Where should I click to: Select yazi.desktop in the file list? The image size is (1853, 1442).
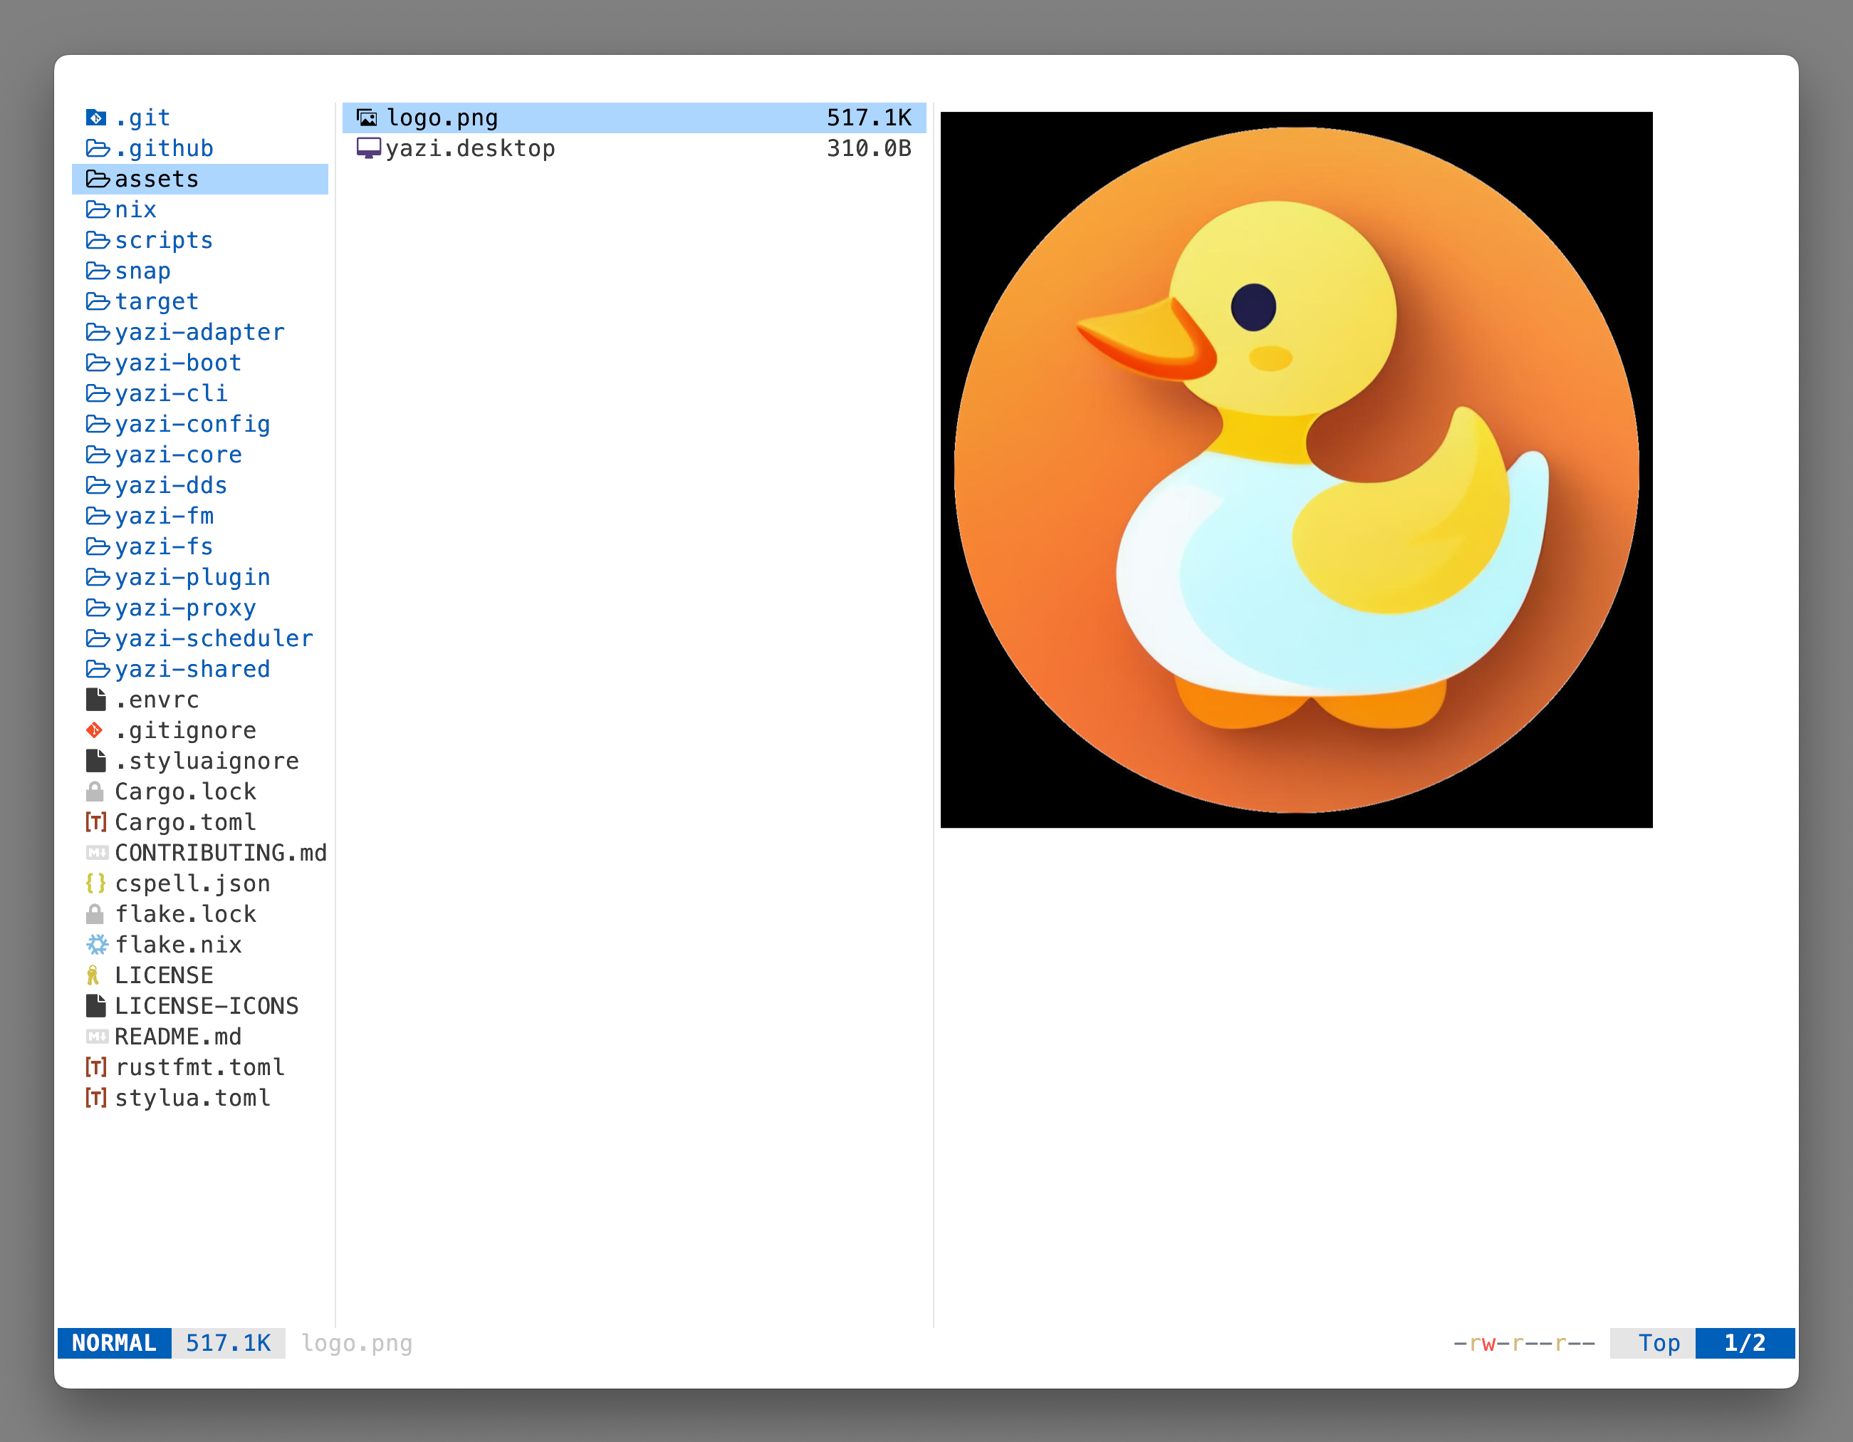[x=471, y=147]
